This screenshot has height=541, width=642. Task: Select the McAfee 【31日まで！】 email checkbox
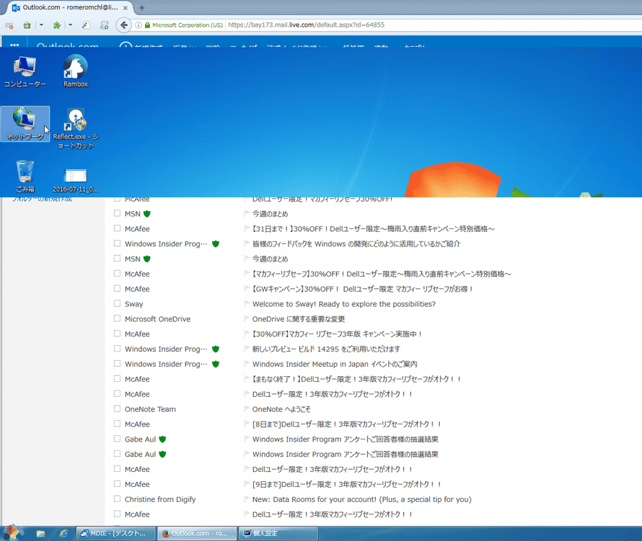click(117, 228)
